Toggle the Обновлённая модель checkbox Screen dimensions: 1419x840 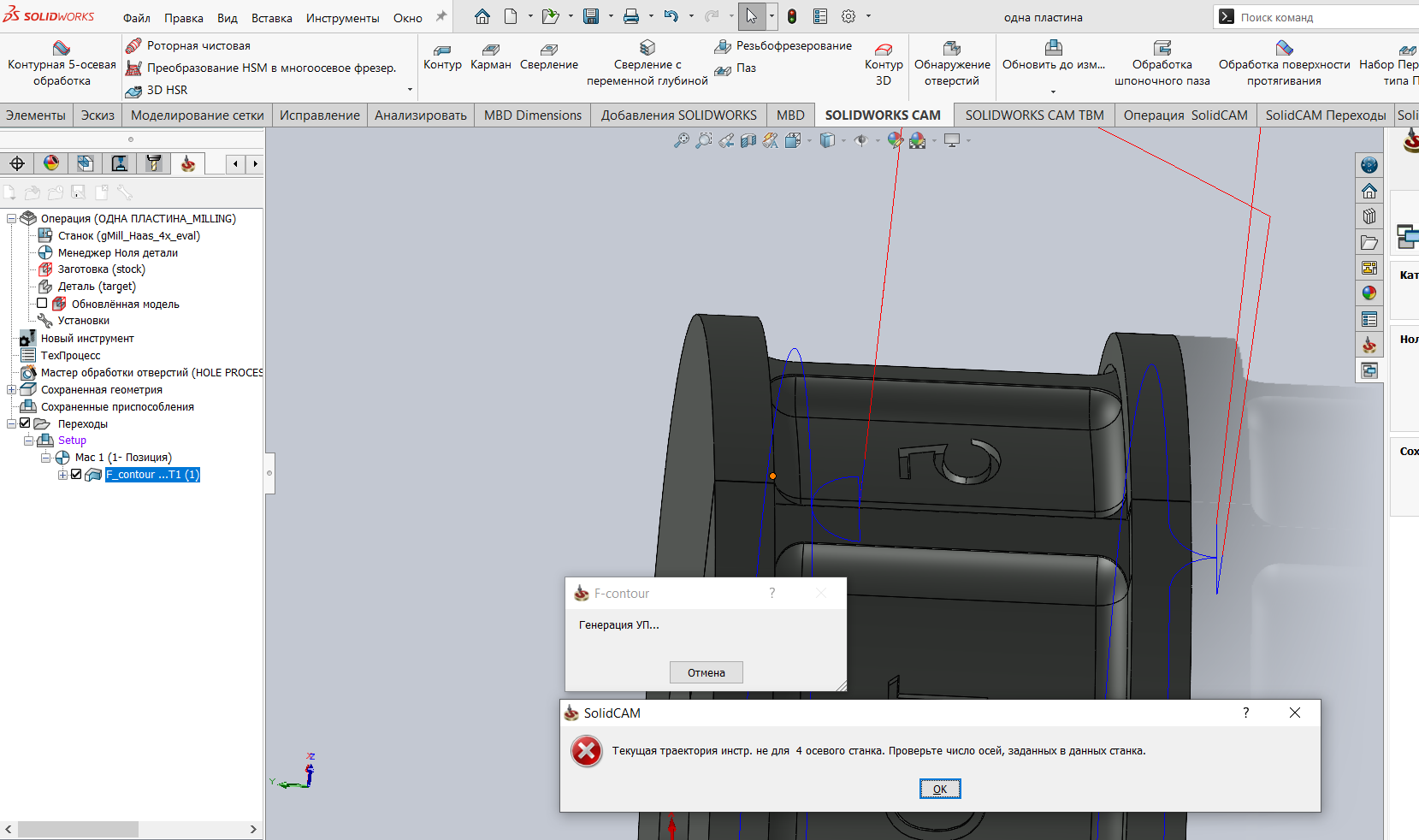(42, 304)
